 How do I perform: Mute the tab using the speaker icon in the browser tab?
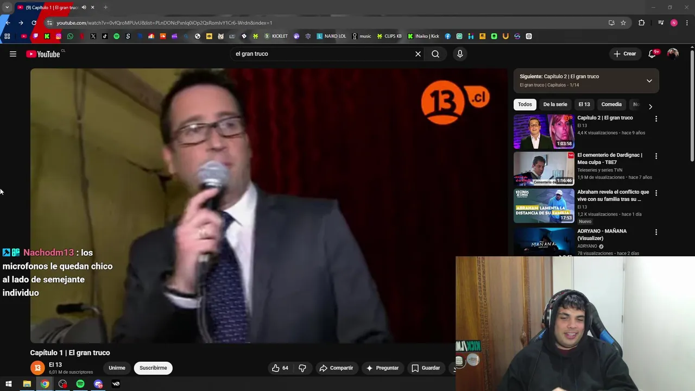84,7
